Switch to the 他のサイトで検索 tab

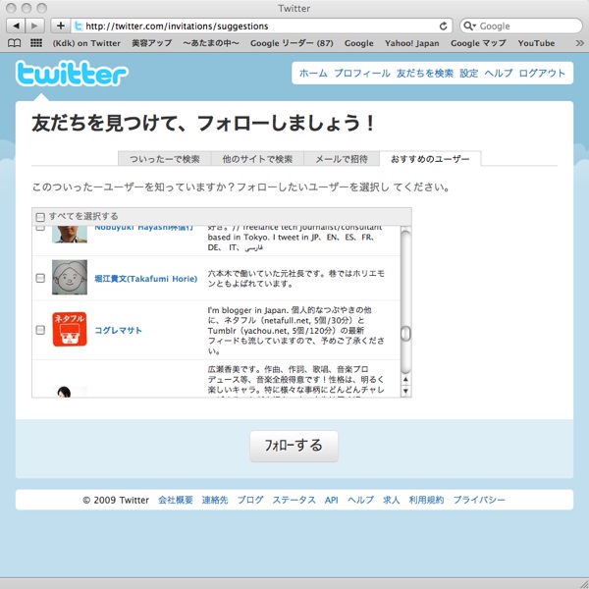[257, 159]
